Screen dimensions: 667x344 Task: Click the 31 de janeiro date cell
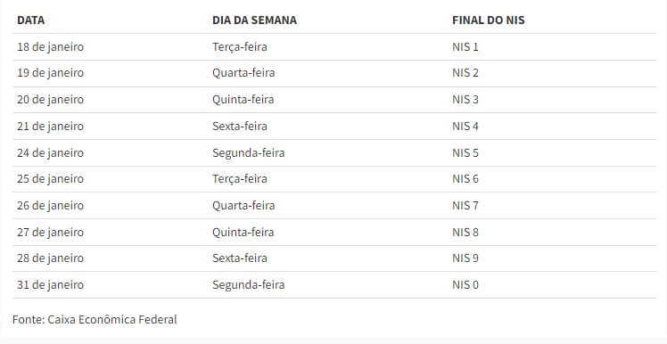(50, 285)
